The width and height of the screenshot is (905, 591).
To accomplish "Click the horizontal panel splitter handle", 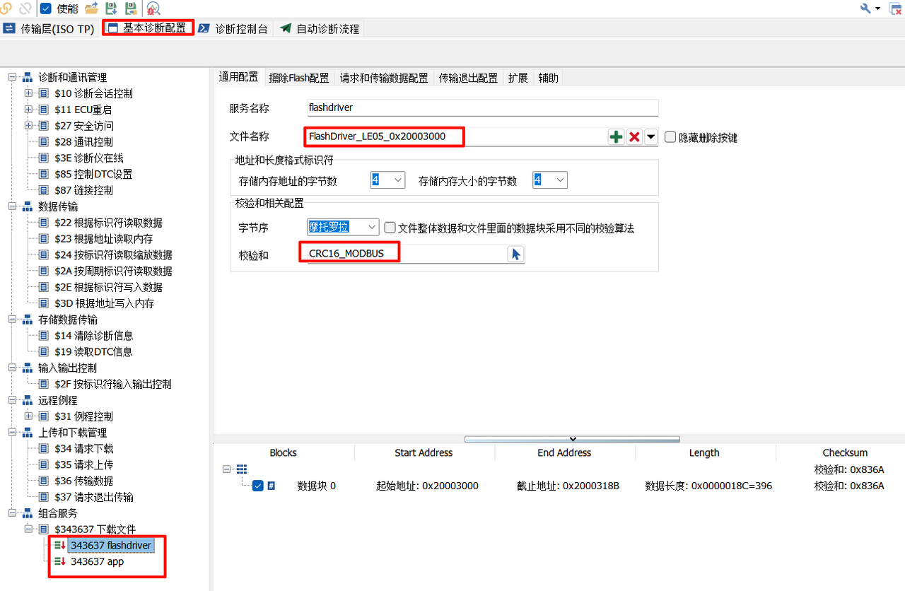I will coord(573,440).
